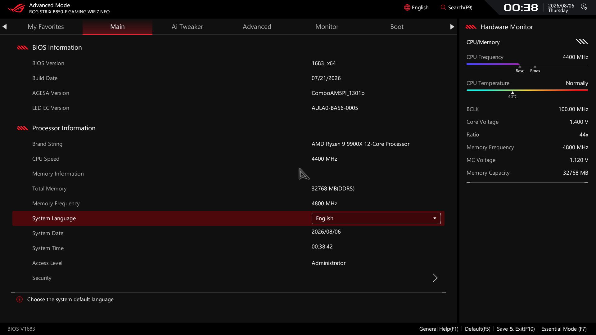Click the BIOS Version label
Image resolution: width=596 pixels, height=335 pixels.
pyautogui.click(x=48, y=63)
